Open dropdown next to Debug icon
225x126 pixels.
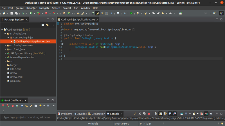tap(27, 13)
